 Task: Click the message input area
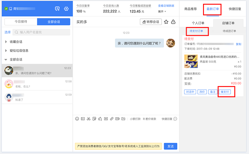click(x=126, y=131)
